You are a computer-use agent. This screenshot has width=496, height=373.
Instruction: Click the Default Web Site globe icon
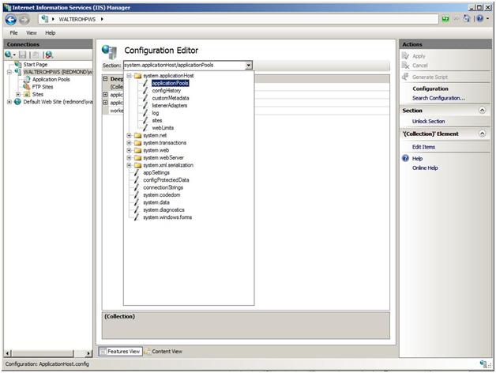point(18,102)
